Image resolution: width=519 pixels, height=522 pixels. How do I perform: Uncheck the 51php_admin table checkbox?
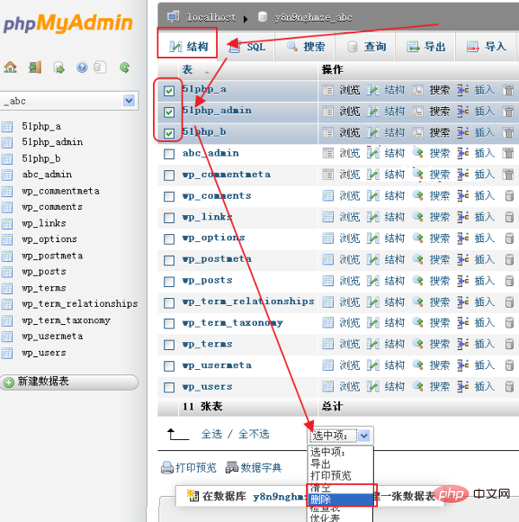[x=170, y=111]
